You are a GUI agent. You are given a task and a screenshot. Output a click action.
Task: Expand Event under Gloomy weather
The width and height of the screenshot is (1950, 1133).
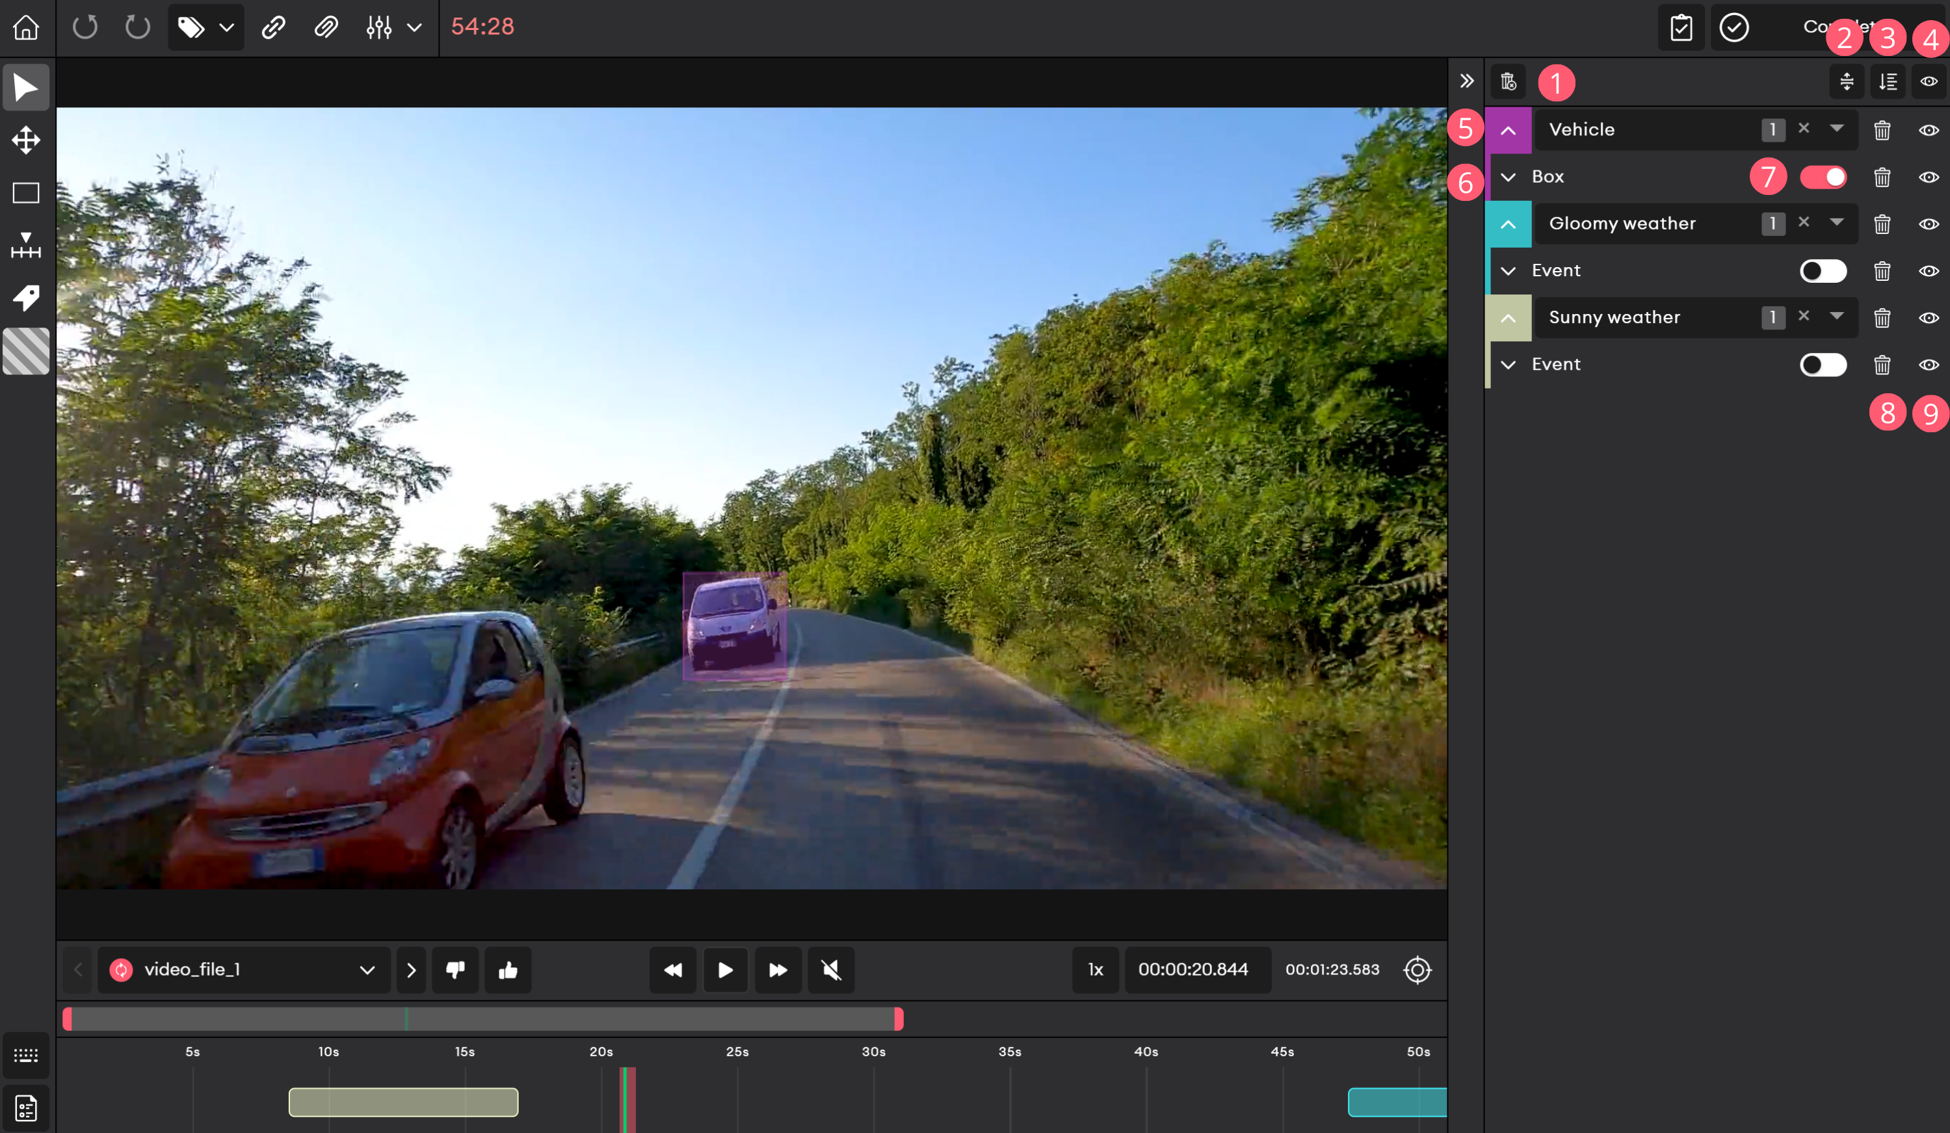1508,270
